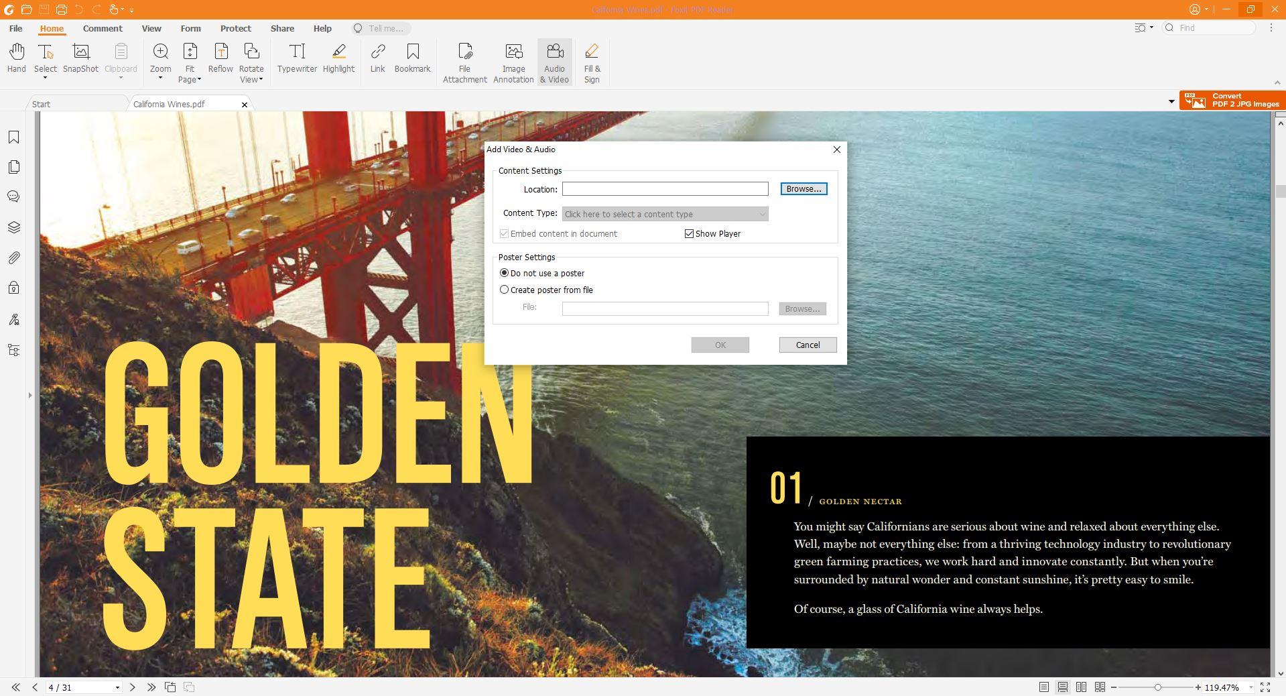The width and height of the screenshot is (1286, 696).
Task: Click the Rotate View icon
Action: (x=251, y=52)
